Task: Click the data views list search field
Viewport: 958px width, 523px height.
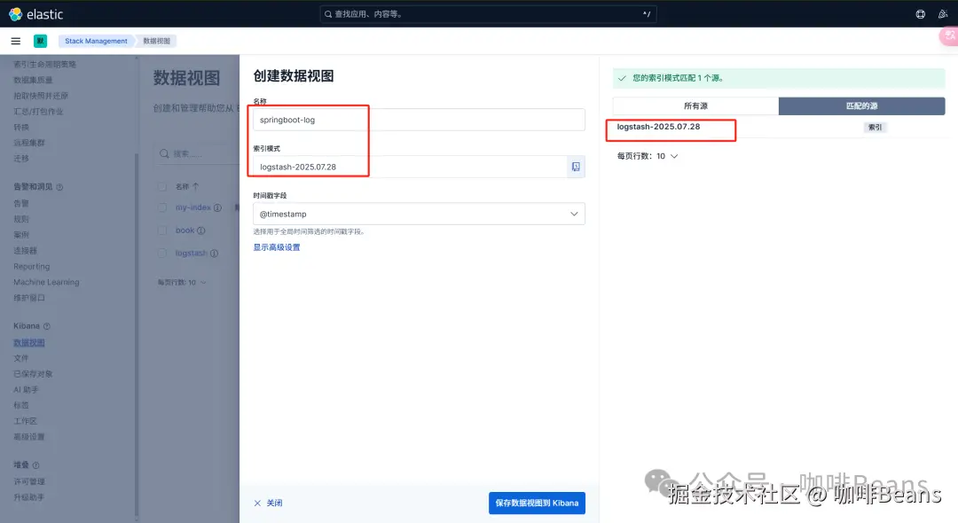Action: (199, 153)
